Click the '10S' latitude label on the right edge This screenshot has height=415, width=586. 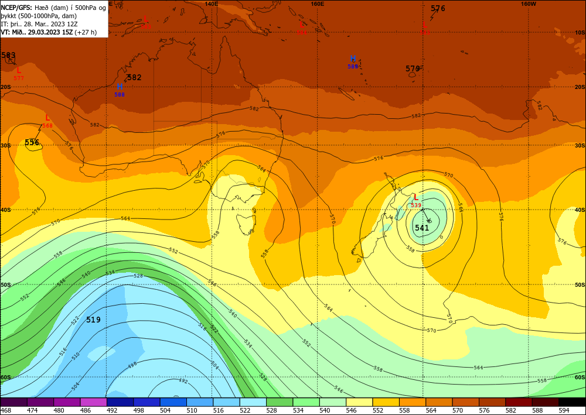580,32
